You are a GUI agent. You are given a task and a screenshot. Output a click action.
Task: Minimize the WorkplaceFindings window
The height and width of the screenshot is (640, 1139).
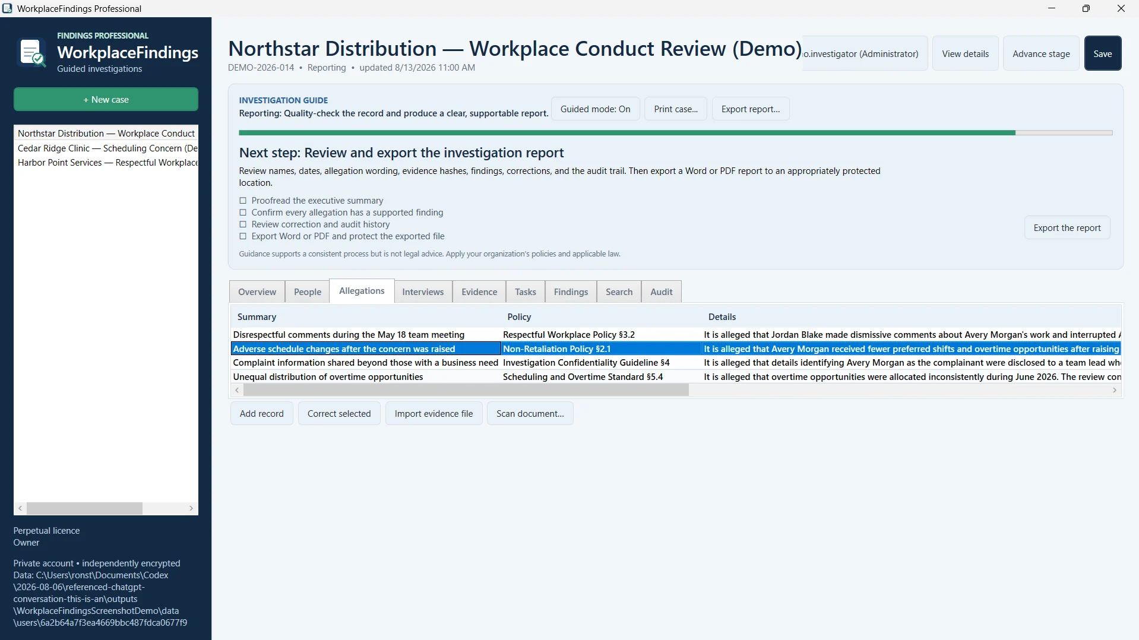1052,8
